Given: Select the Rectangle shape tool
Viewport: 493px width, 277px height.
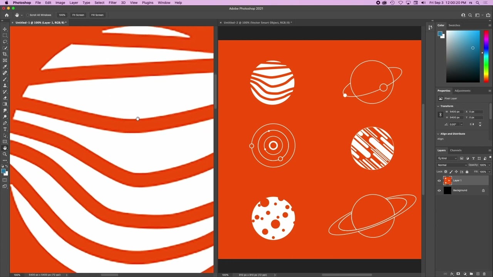Looking at the screenshot, I should pos(5,142).
